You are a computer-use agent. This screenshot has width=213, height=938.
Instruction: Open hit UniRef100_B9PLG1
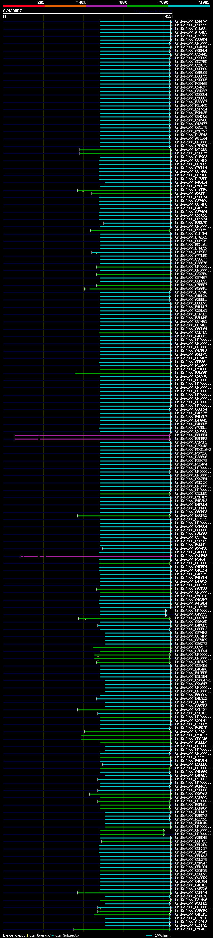191,805
